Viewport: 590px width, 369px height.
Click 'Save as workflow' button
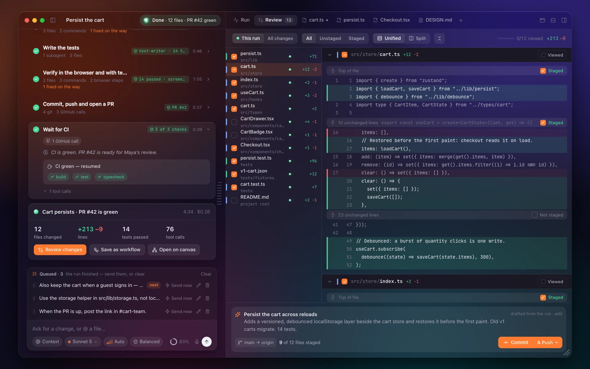tap(117, 250)
